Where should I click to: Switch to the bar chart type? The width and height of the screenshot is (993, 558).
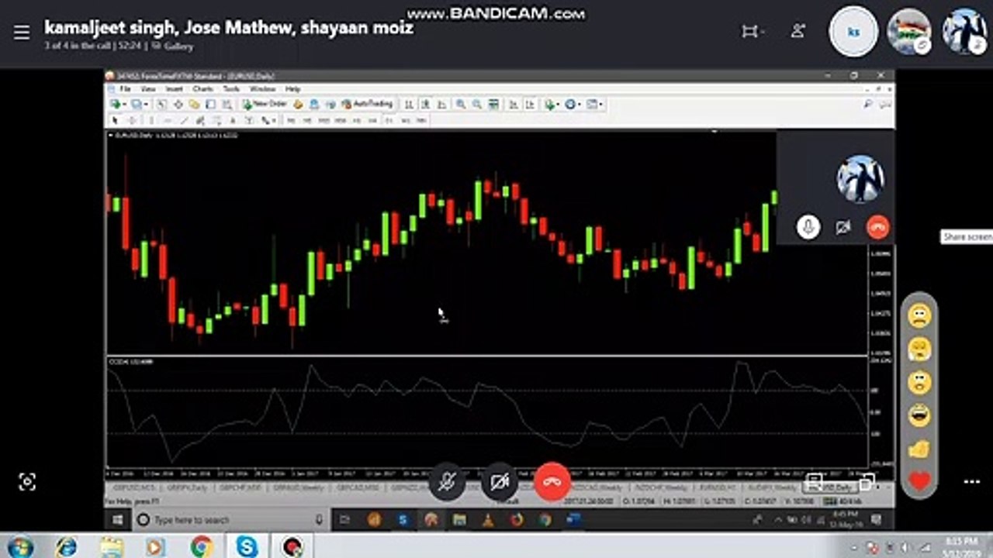click(409, 104)
